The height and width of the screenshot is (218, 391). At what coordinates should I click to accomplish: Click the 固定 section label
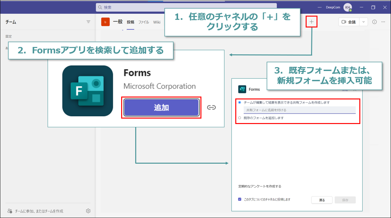9,36
